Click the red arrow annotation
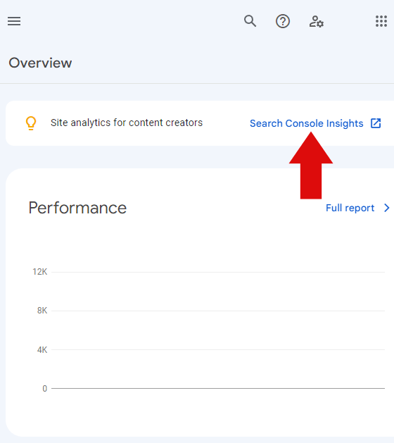The image size is (394, 443). pos(311,166)
